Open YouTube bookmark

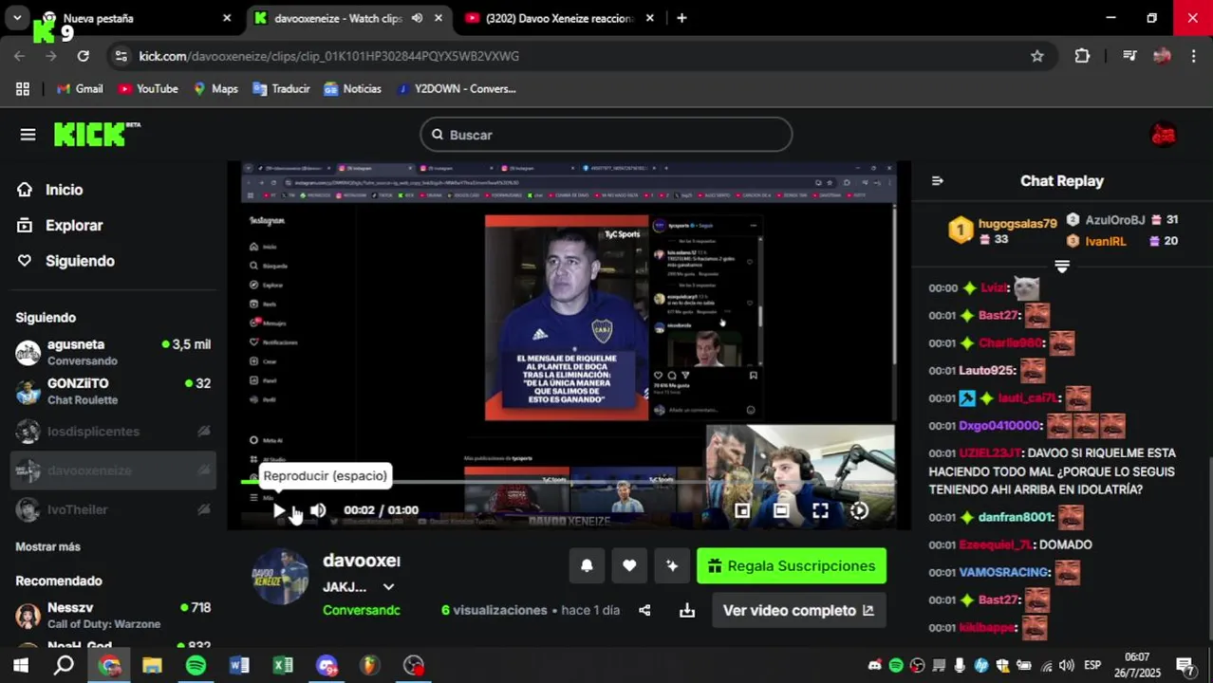tap(148, 88)
